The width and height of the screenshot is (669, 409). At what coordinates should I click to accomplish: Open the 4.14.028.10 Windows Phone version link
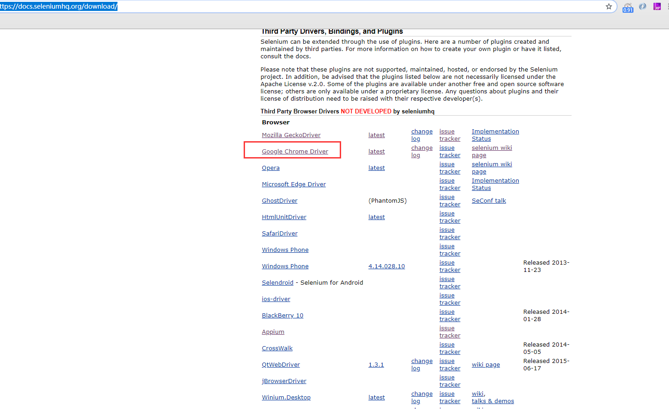[387, 266]
